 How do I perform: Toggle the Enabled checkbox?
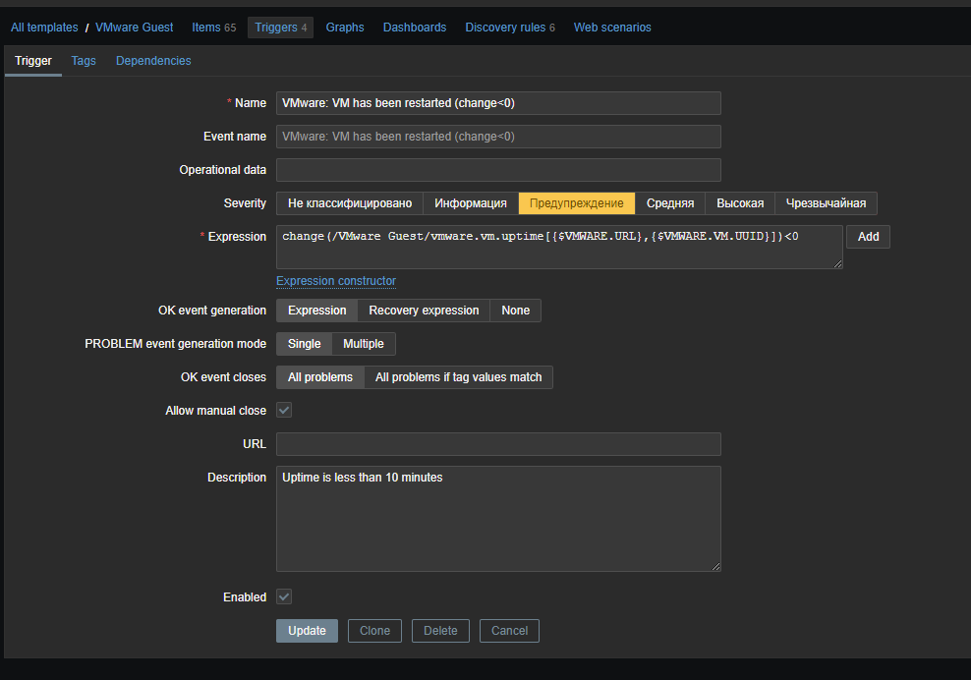(x=284, y=597)
